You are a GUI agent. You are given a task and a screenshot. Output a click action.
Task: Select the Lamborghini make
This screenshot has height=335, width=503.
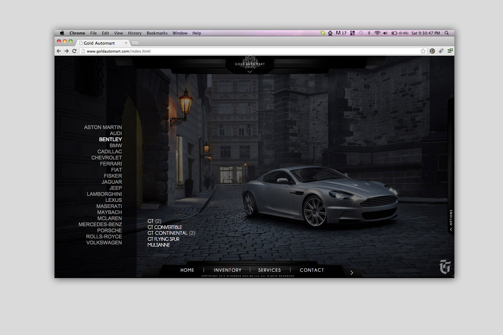coord(104,194)
